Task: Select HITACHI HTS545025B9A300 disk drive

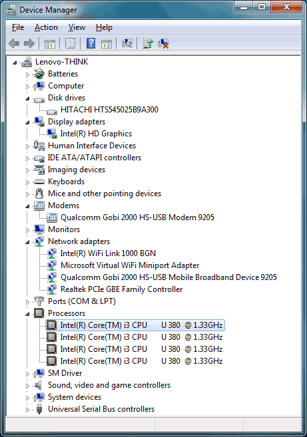Action: pos(109,110)
